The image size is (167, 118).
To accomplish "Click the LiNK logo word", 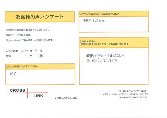I will click(x=38, y=96).
